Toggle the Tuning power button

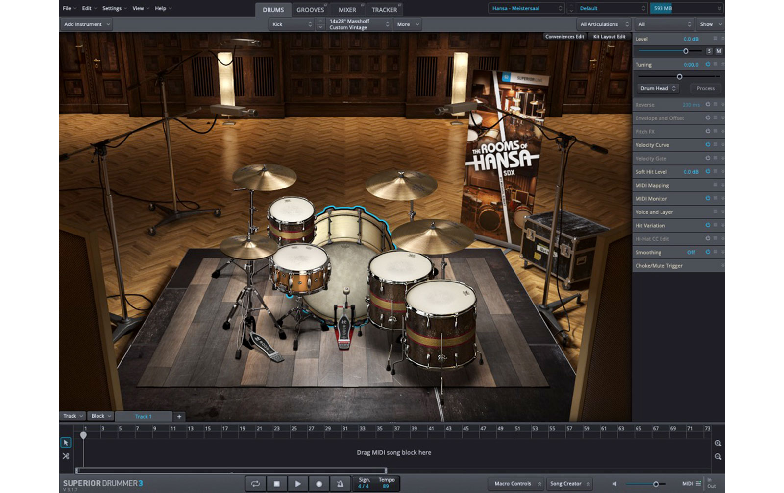click(708, 64)
